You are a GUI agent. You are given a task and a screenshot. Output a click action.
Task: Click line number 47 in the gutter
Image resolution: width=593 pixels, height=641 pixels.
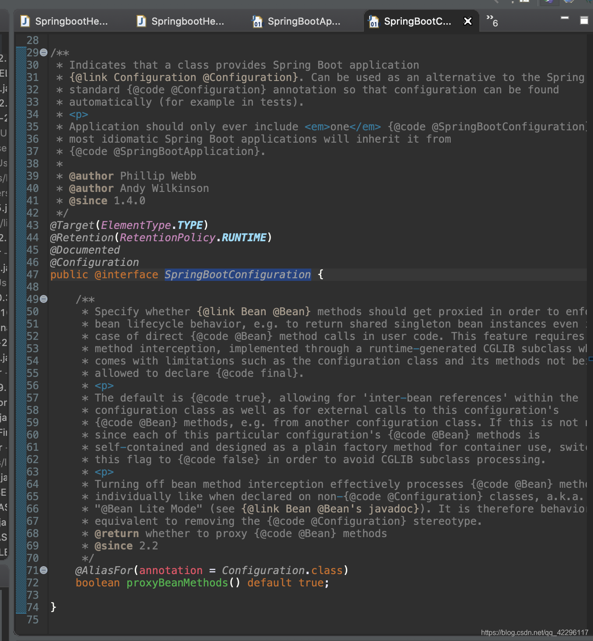pos(33,275)
